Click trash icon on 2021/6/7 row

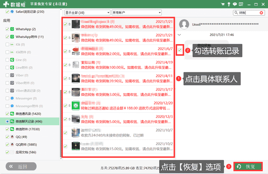tap(69, 51)
